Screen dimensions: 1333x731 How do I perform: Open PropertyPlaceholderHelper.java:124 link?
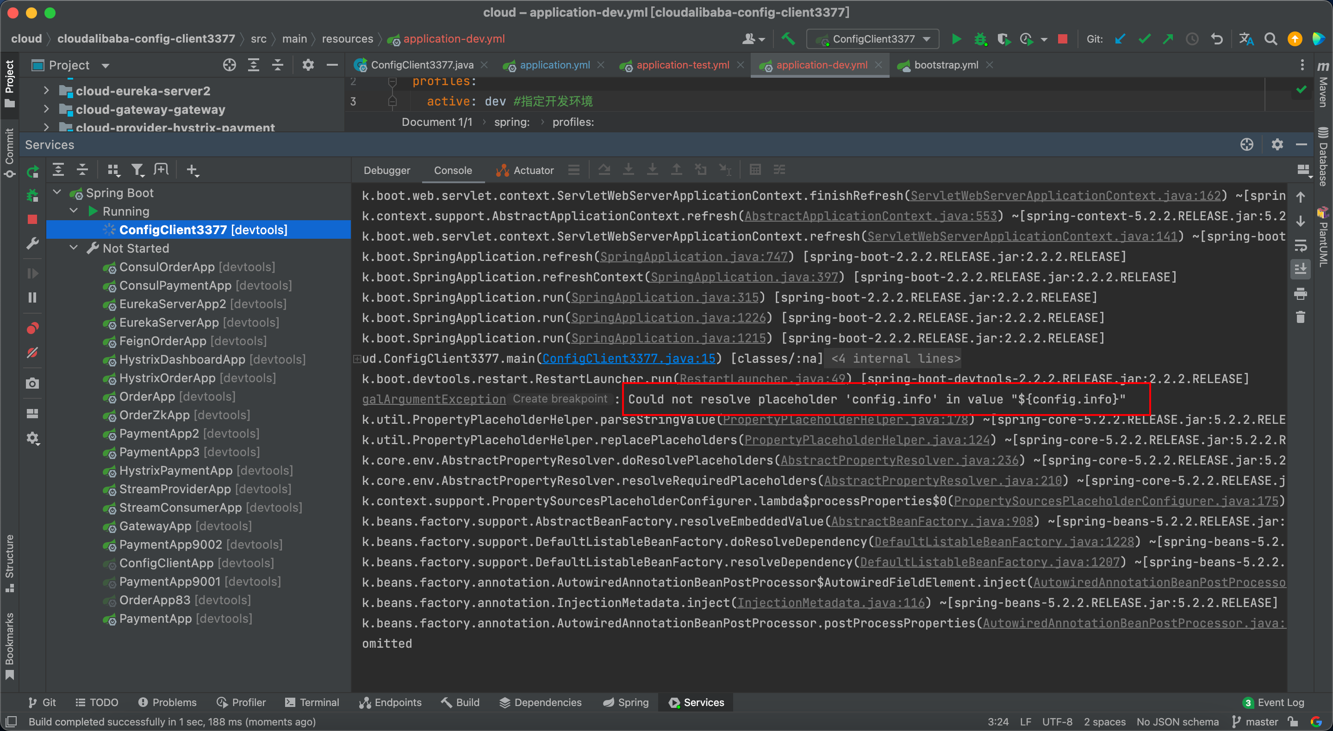pos(867,440)
